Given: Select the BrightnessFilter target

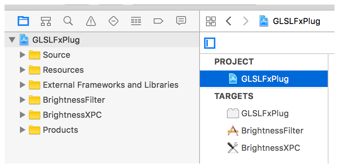Looking at the screenshot, I should pos(272,130).
